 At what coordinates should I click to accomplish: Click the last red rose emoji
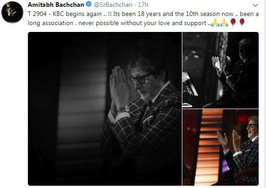[242, 22]
